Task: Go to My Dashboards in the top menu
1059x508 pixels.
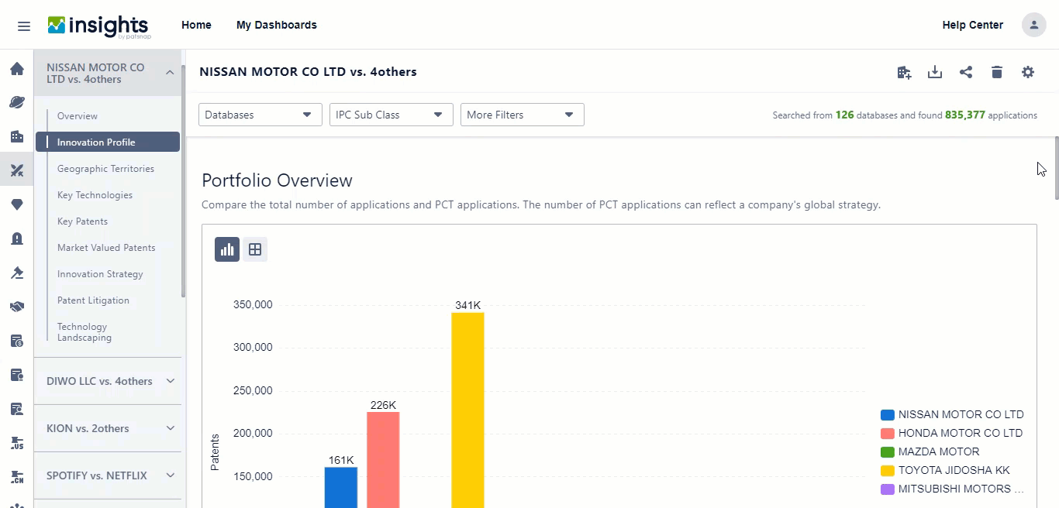Action: (277, 25)
